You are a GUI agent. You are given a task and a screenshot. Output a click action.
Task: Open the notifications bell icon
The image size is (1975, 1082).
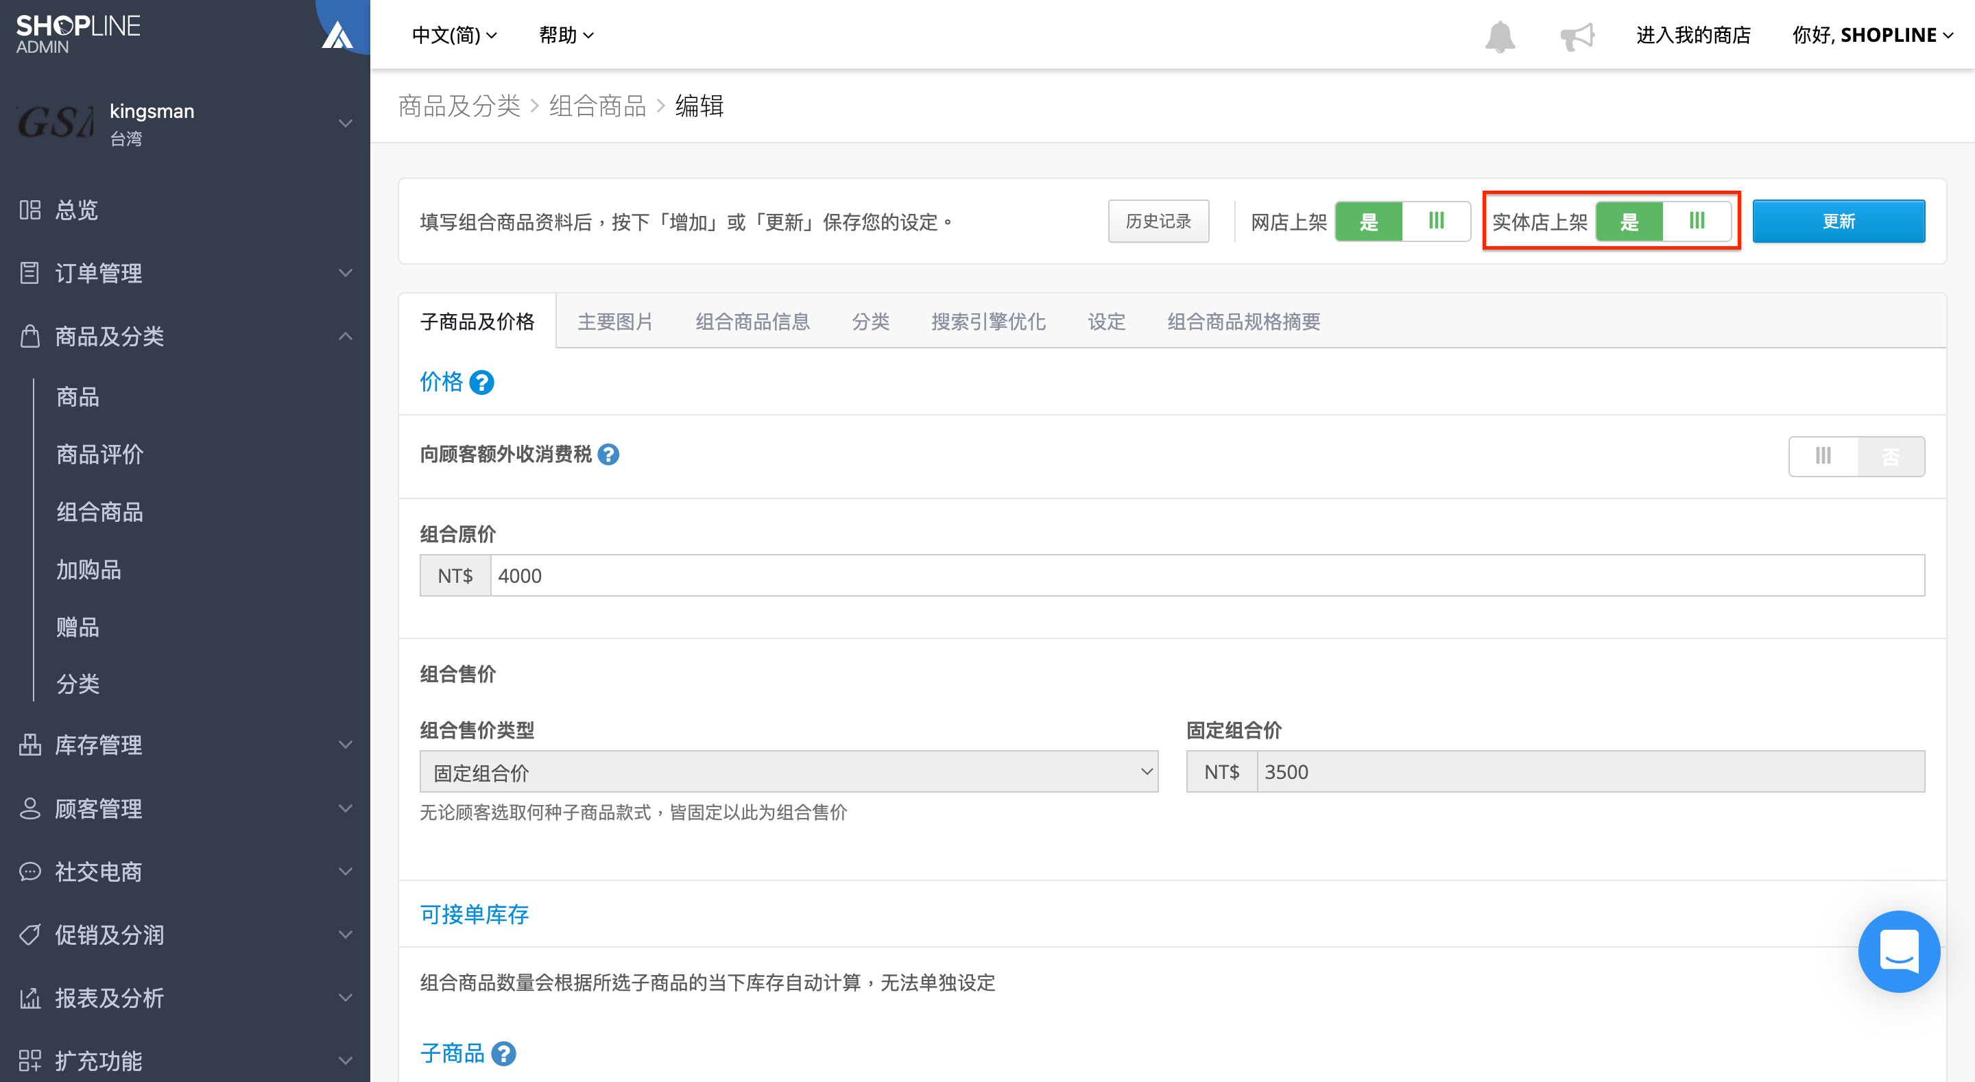click(x=1500, y=36)
